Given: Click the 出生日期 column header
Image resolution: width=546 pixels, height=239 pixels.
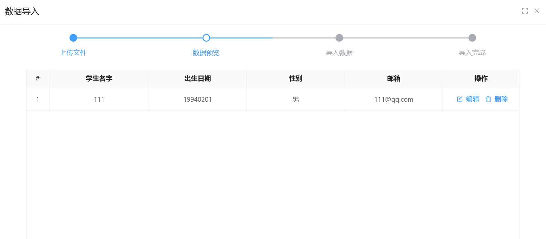Looking at the screenshot, I should [198, 79].
